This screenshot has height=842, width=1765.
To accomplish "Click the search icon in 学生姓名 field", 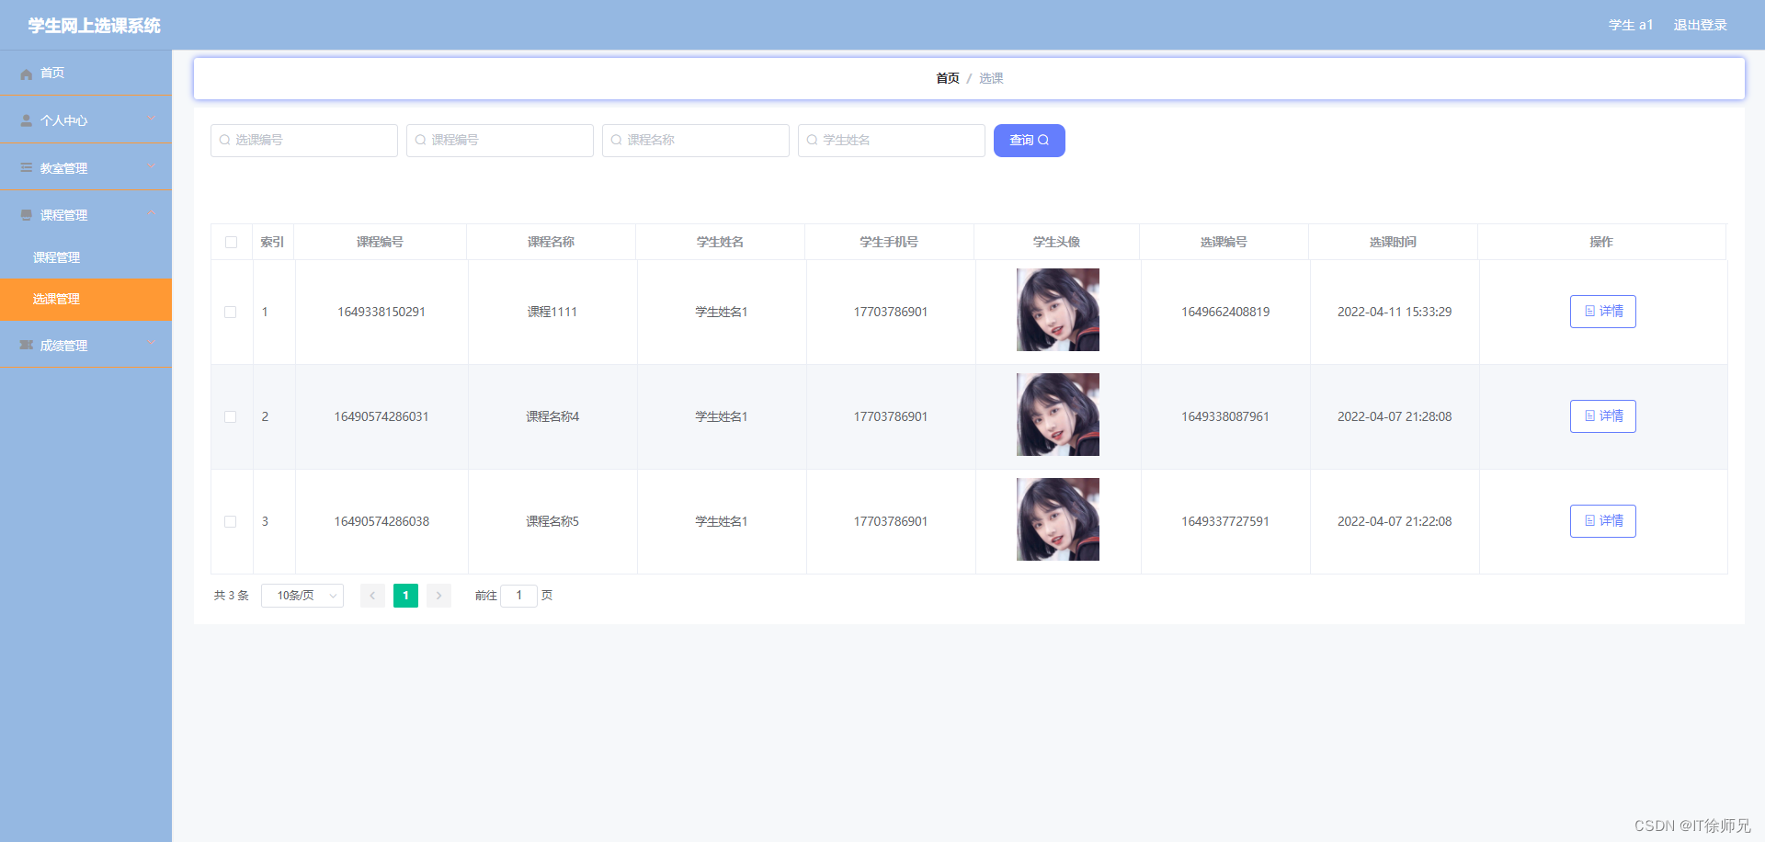I will (812, 140).
